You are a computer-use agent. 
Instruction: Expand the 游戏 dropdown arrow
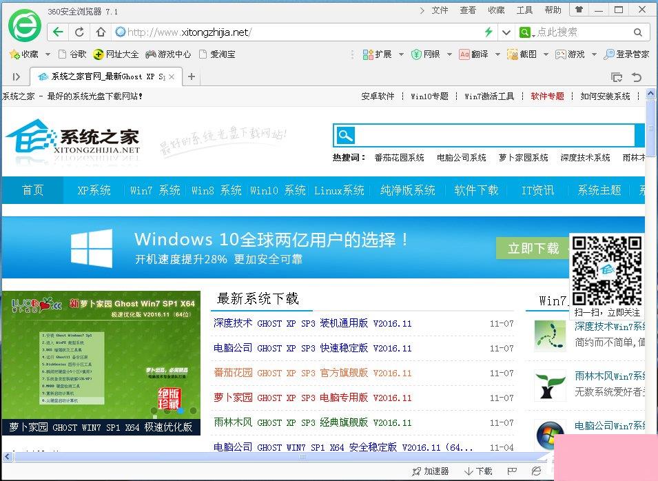pyautogui.click(x=594, y=54)
